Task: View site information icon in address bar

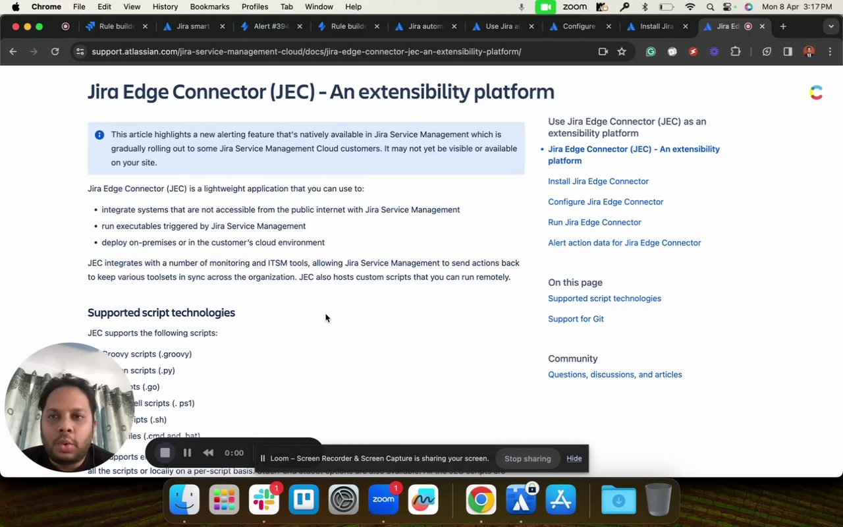Action: [x=80, y=51]
